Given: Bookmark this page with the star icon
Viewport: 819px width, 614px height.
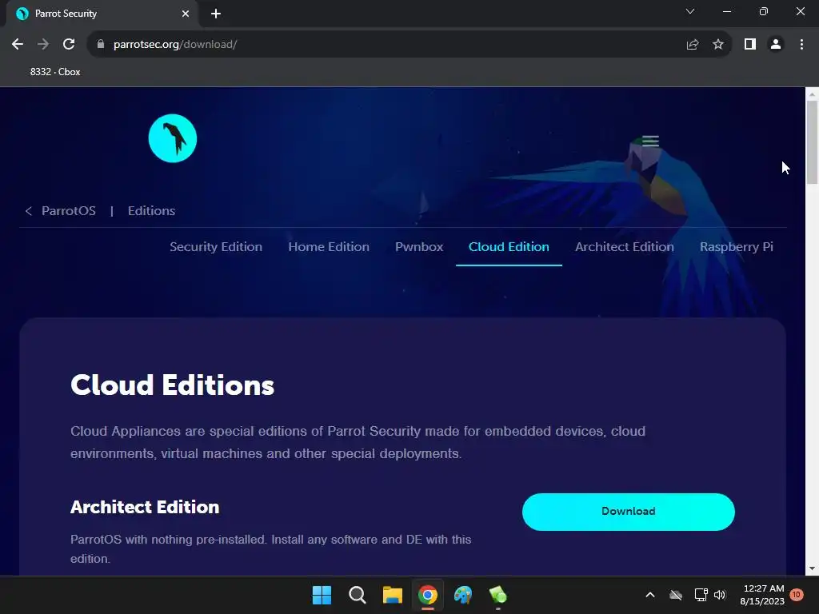Looking at the screenshot, I should pos(718,45).
